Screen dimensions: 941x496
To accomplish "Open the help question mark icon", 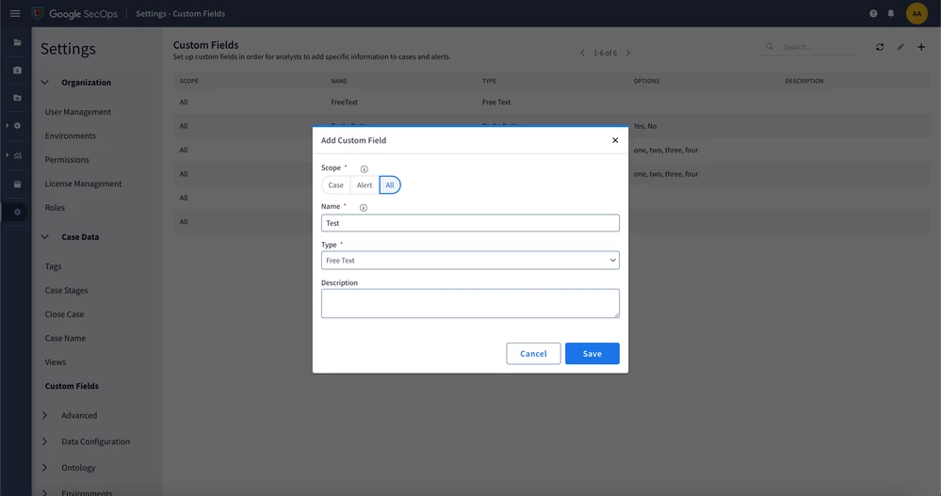I will click(873, 13).
